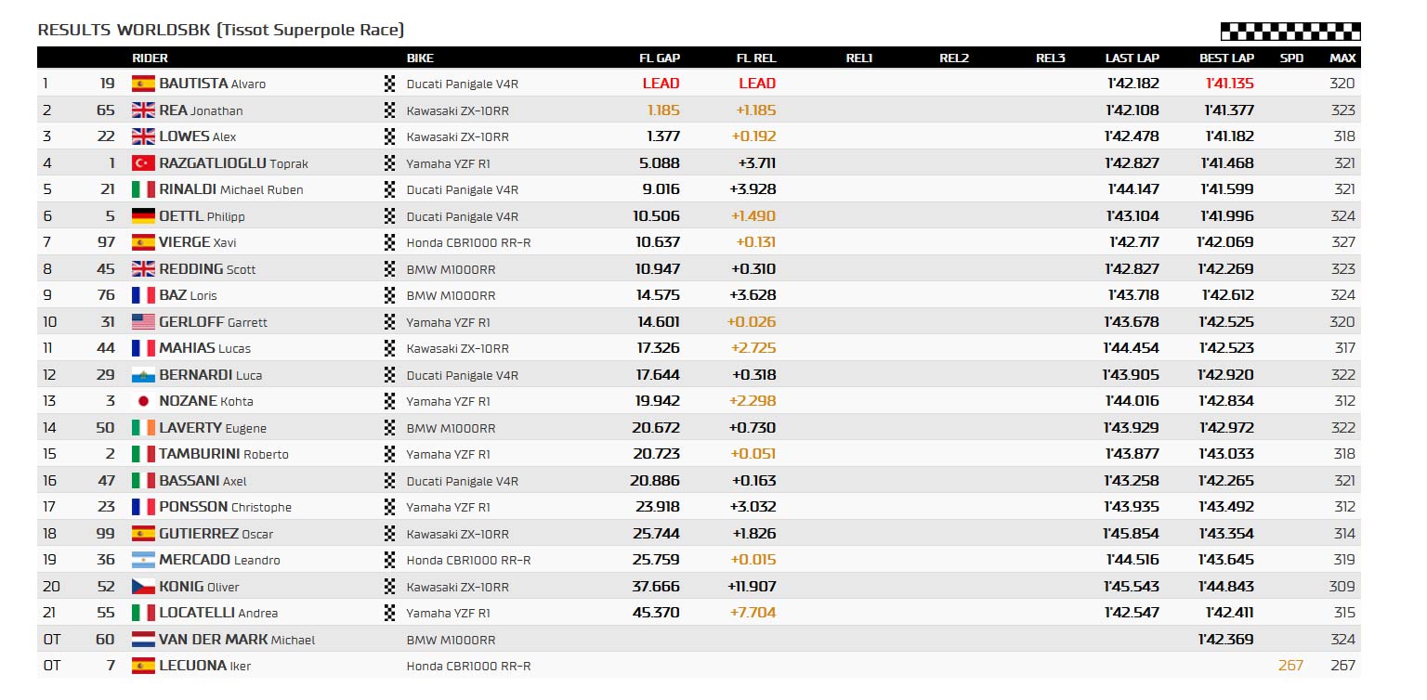The height and width of the screenshot is (700, 1427).
Task: Click the Argentine flag next to MERCADO
Action: 143,560
